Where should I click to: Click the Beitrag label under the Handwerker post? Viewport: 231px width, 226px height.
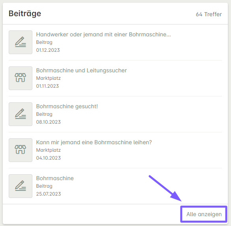point(44,42)
